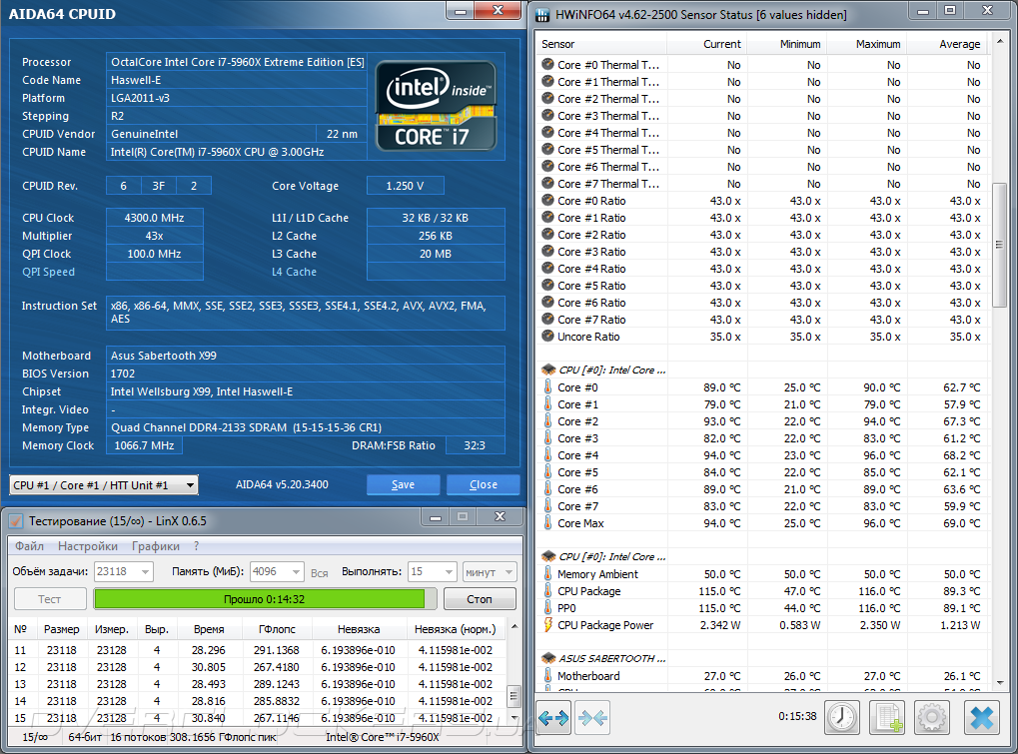Click the Core Voltage 1.250 V field

[x=406, y=186]
